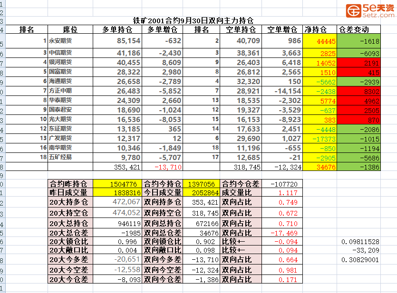Image resolution: width=397 pixels, height=293 pixels.
Task: Click the 合约昨持仓 label cell
Action: click(x=71, y=184)
